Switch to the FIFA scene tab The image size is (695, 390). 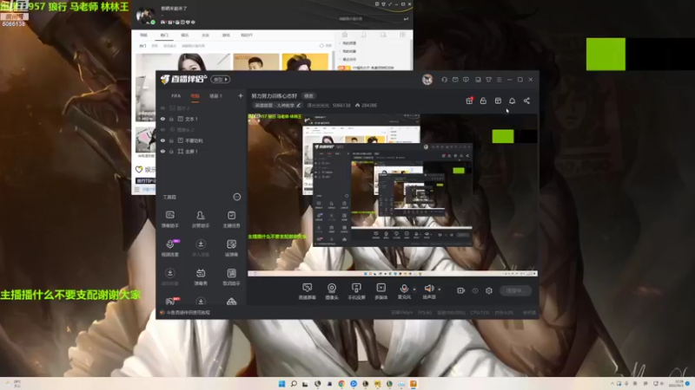click(x=176, y=96)
